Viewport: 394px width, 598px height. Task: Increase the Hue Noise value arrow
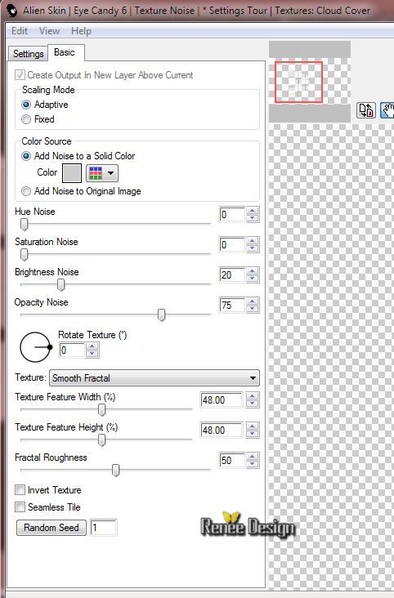[x=252, y=211]
